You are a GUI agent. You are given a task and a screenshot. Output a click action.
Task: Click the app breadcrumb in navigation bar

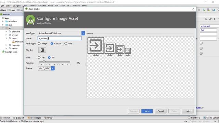pyautogui.click(x=12, y=10)
